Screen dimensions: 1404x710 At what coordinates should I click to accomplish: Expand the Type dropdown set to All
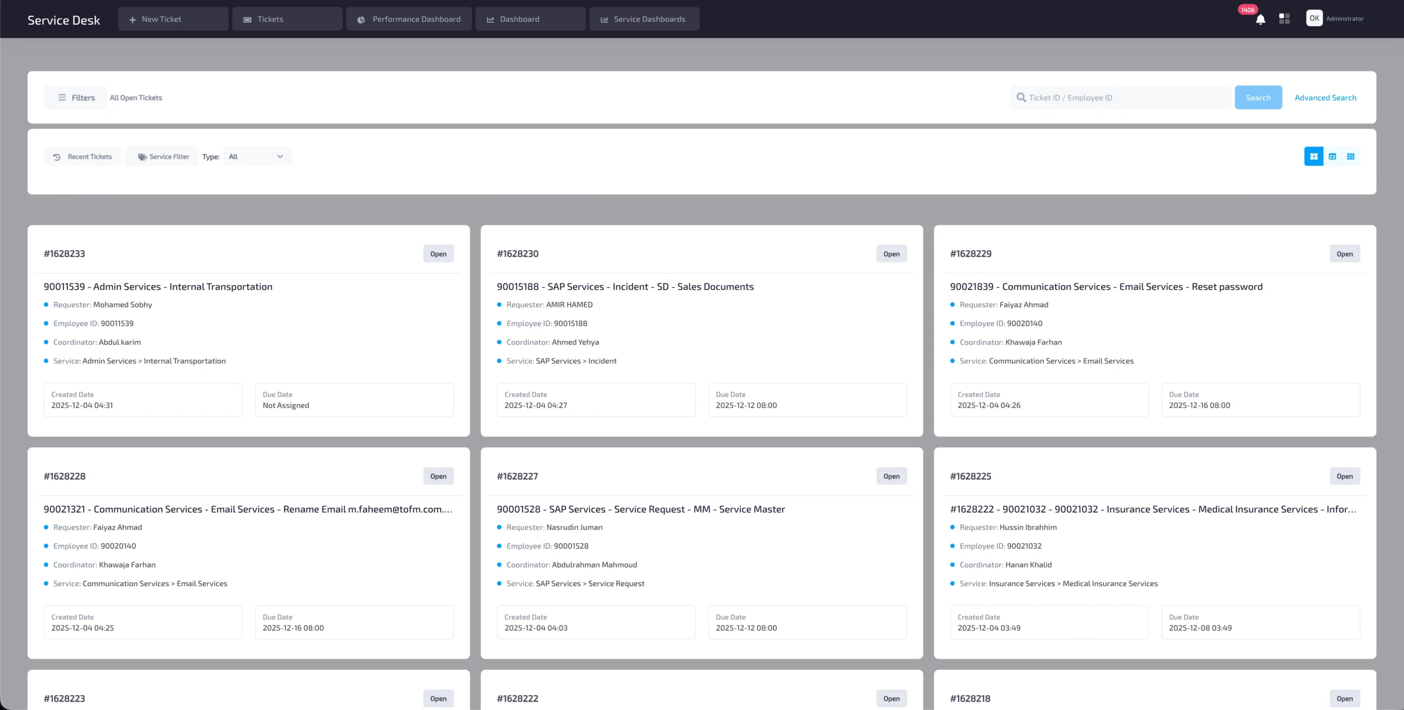(x=257, y=157)
